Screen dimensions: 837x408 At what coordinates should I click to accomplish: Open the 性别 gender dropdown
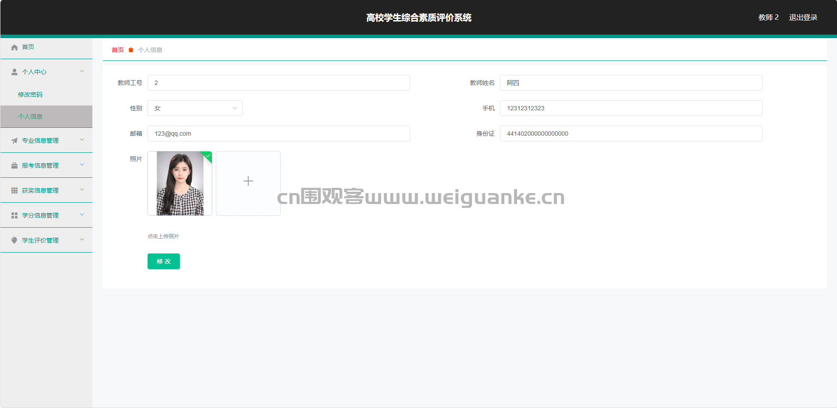pos(195,108)
